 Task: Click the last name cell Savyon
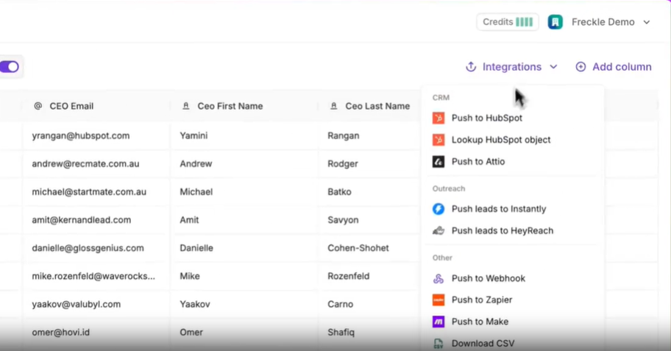[x=370, y=220]
